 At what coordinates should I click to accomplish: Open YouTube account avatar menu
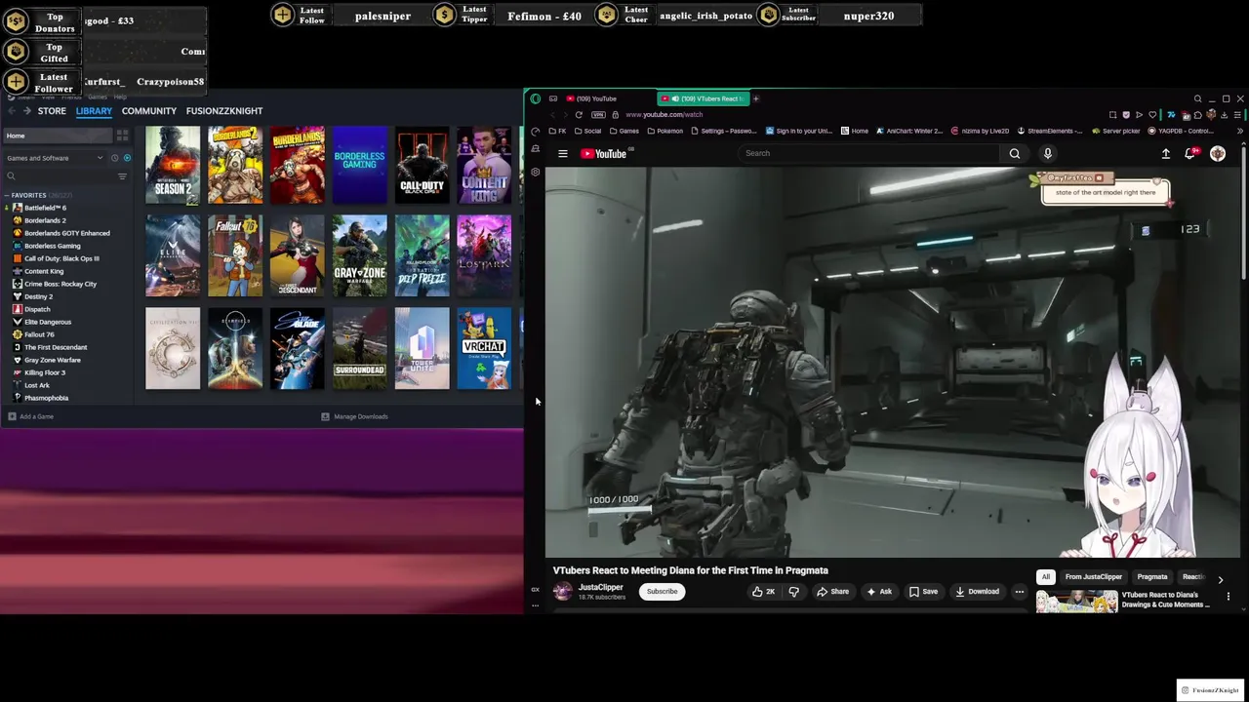pyautogui.click(x=1218, y=153)
